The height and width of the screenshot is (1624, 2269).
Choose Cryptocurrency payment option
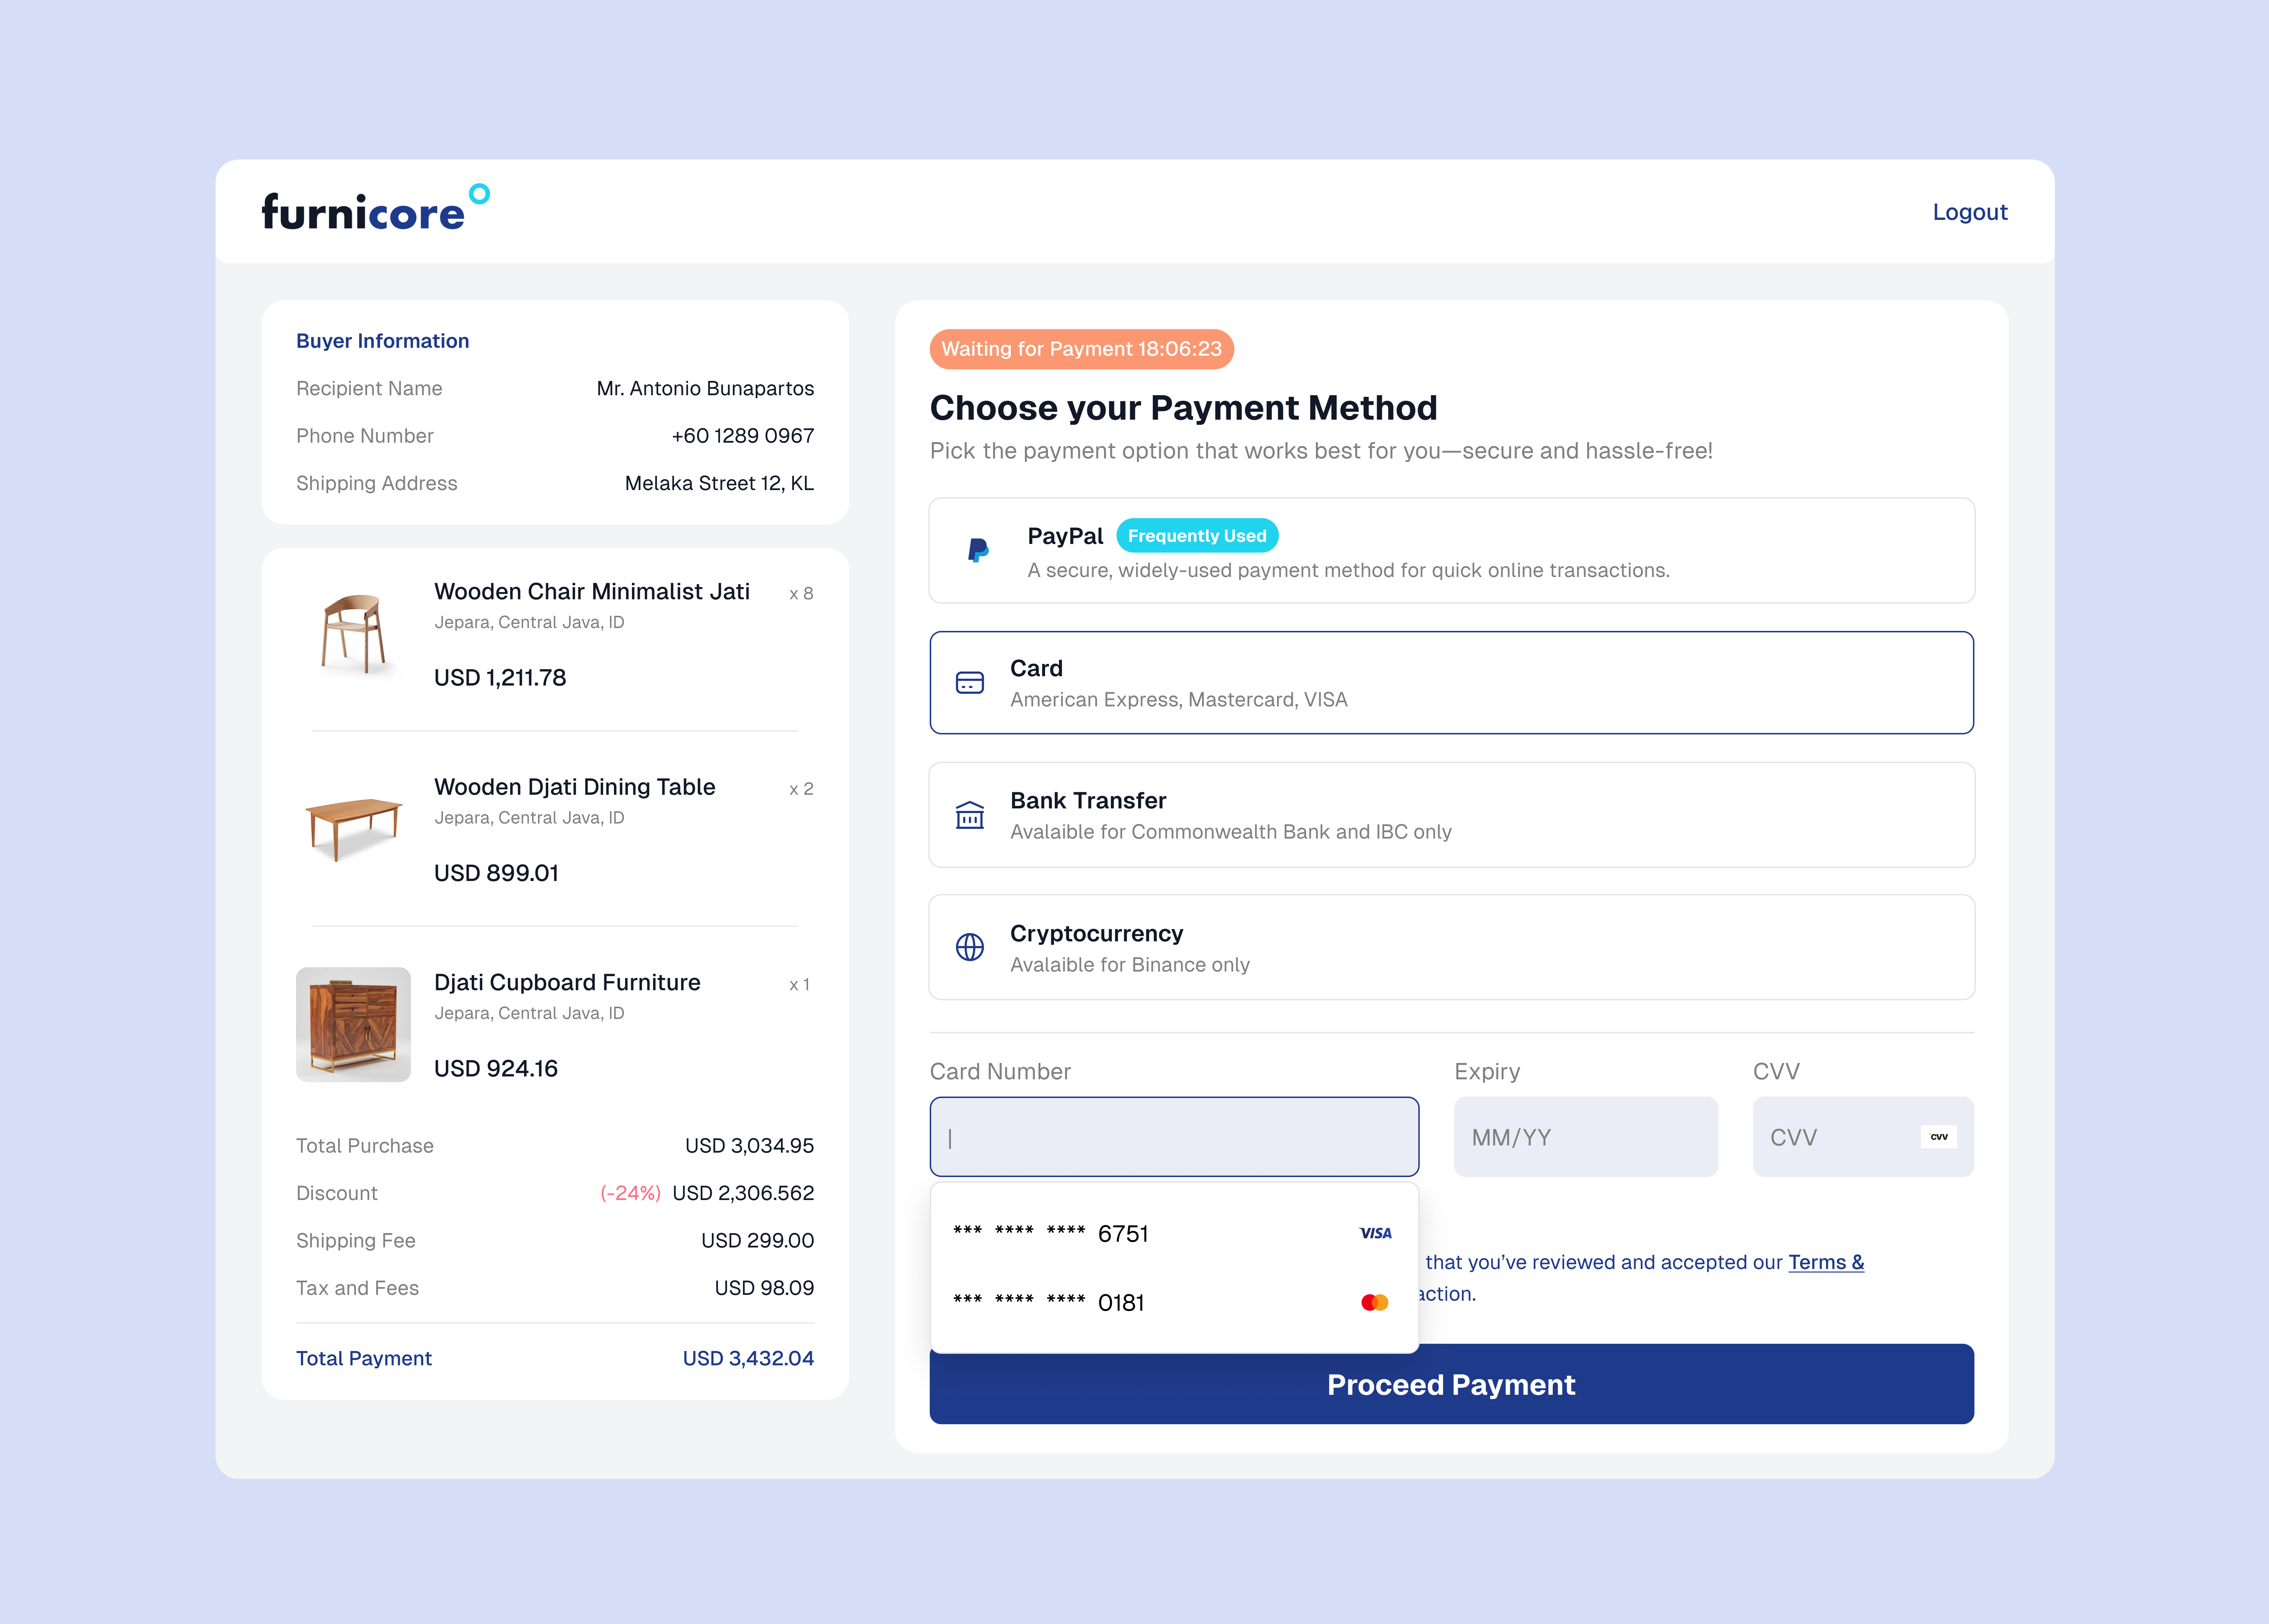coord(1452,947)
